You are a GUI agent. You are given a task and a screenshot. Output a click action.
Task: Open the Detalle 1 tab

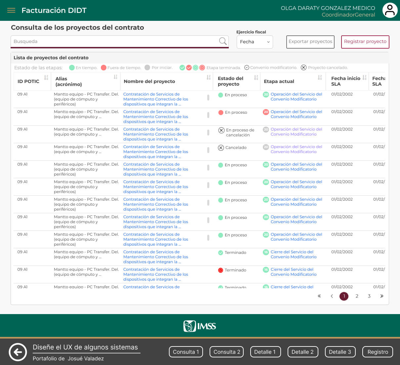[x=265, y=352]
